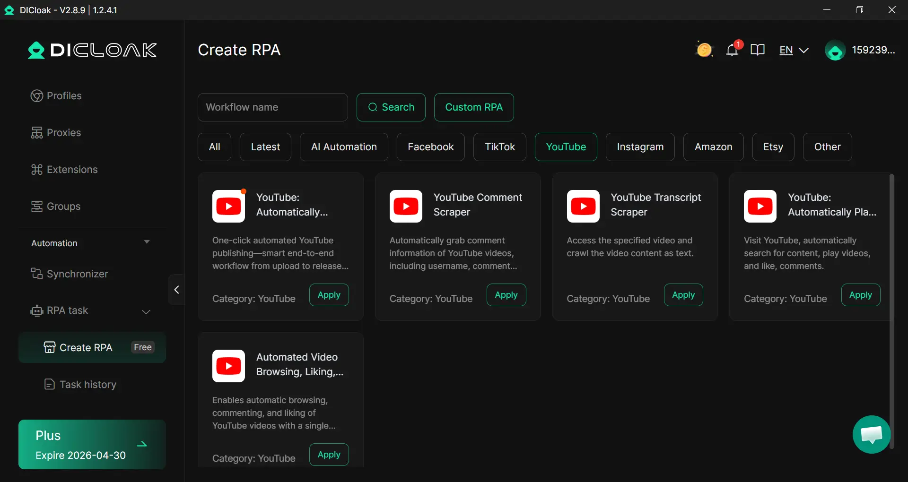Focus the Workflow name search field
This screenshot has width=908, height=482.
point(272,107)
